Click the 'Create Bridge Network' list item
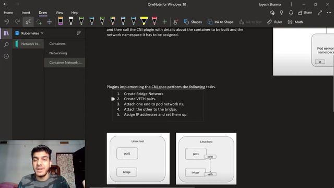Viewport: 334px width, 188px height. [144, 94]
